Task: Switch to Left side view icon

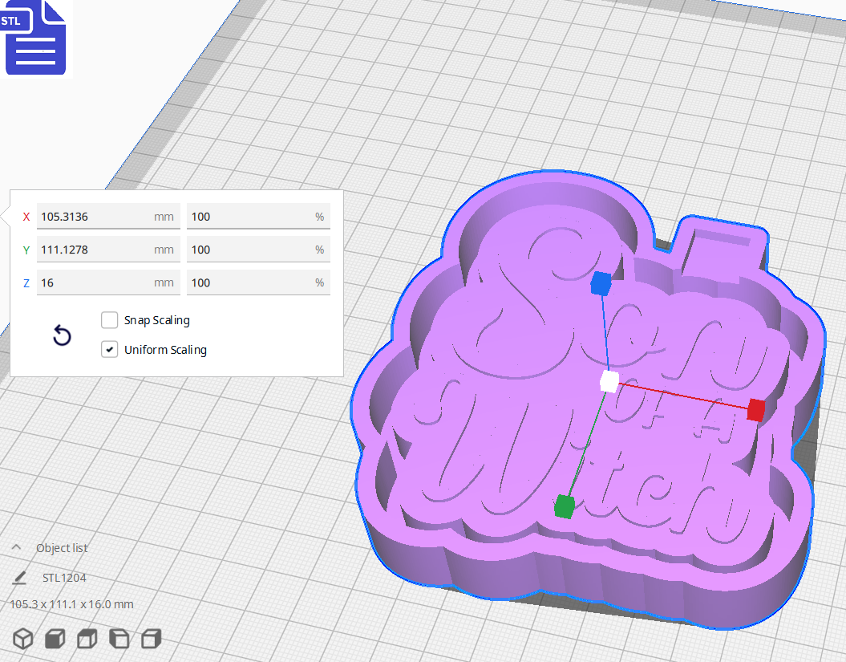Action: click(x=119, y=639)
